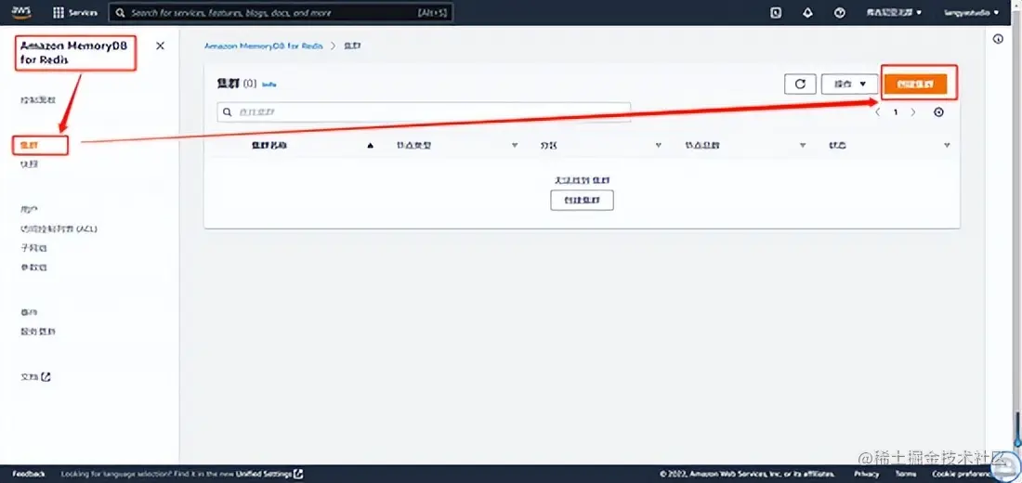The width and height of the screenshot is (1022, 483).
Task: Select the highlighted clusters sidebar item
Action: coord(30,145)
